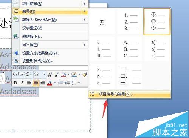Click the numbering icon beside 编号
Viewport: 189px width, 138px height.
point(16,11)
